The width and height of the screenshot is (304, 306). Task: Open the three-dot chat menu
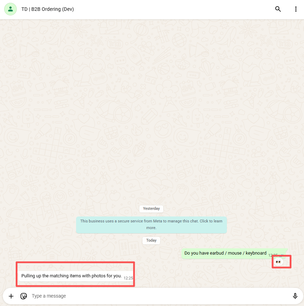(x=296, y=9)
